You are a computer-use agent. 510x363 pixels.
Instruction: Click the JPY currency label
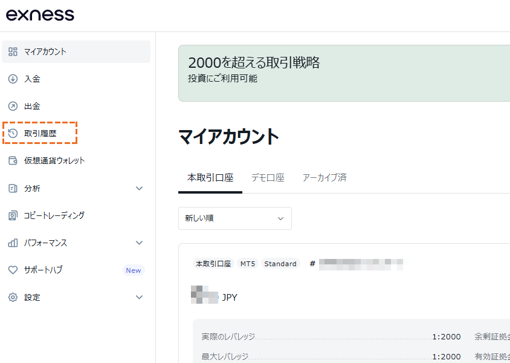230,297
